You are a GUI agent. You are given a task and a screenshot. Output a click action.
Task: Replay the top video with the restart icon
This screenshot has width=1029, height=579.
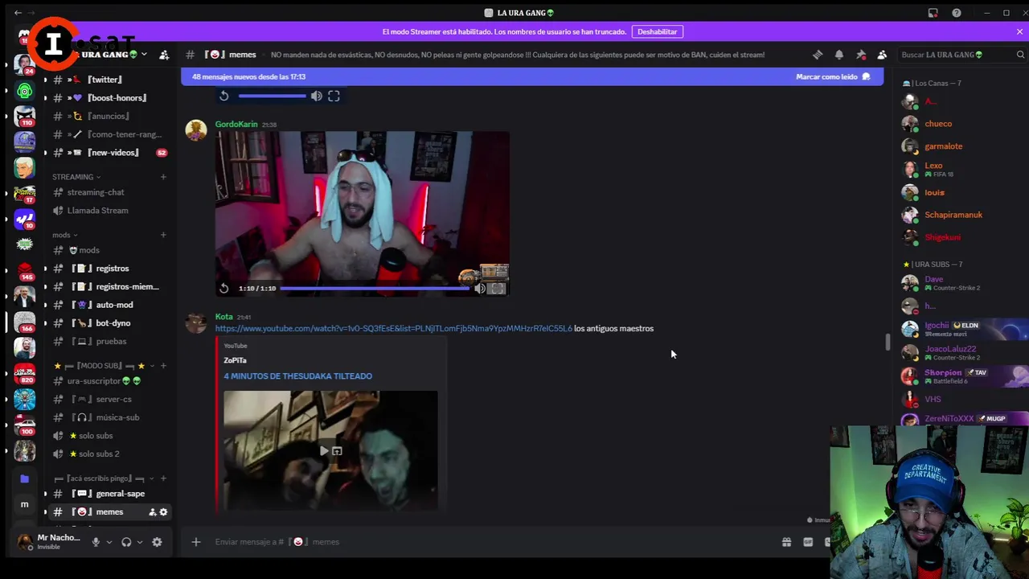(x=224, y=96)
